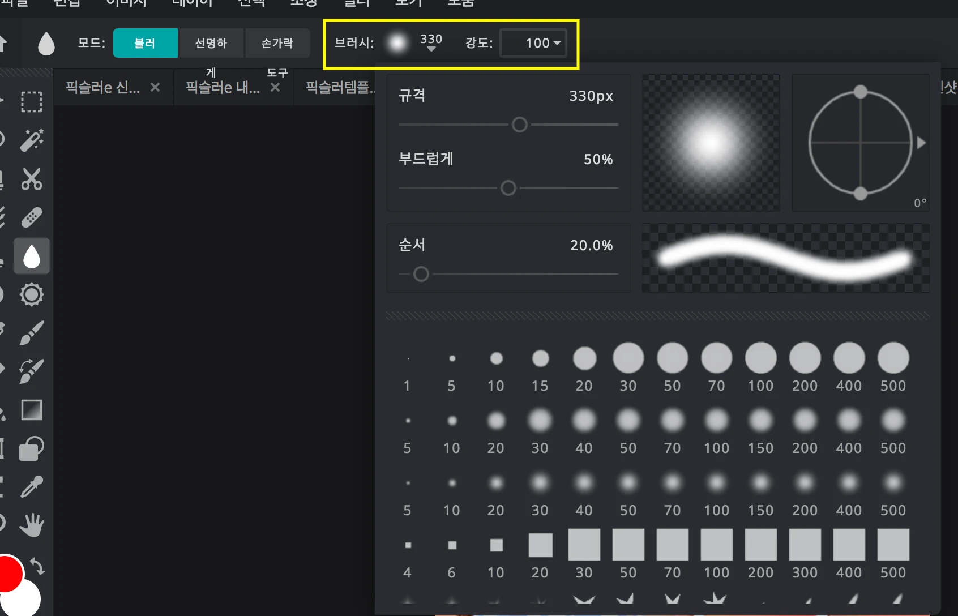Select the eyedropper tool
Viewport: 958px width, 616px height.
(31, 486)
